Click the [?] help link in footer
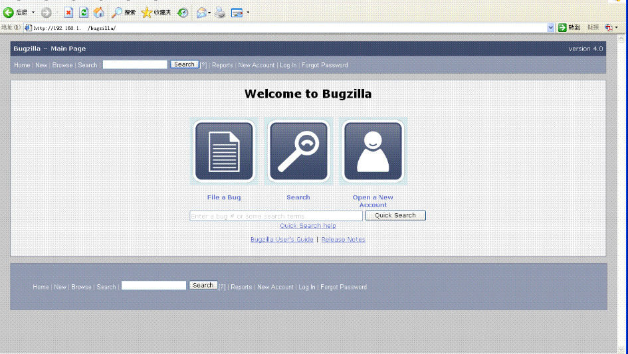The image size is (628, 354). pos(222,287)
